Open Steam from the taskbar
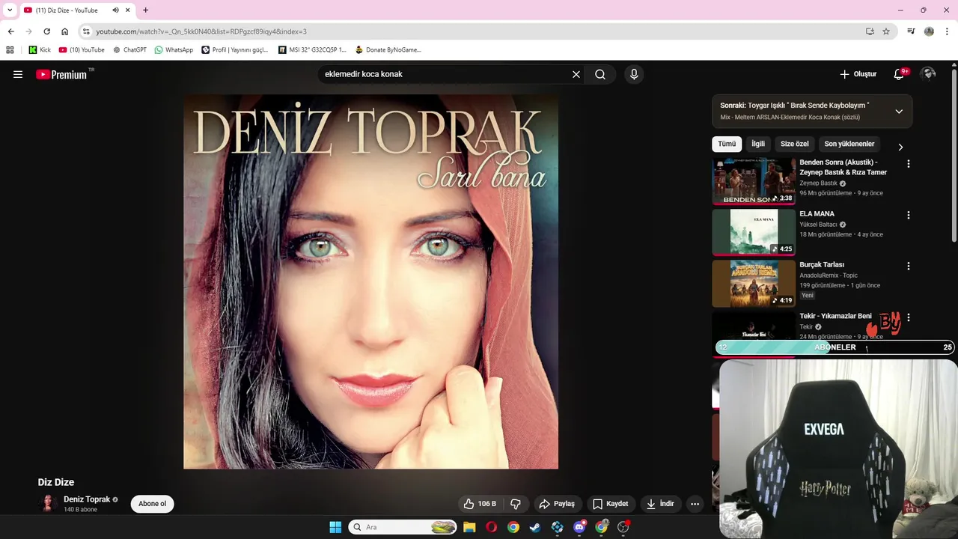This screenshot has width=958, height=539. (535, 527)
